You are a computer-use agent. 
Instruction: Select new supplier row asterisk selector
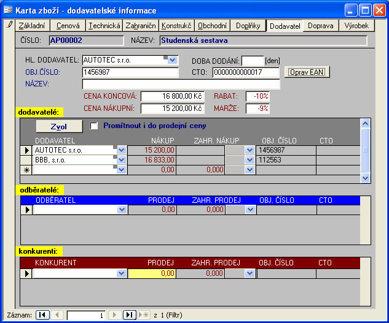point(26,170)
